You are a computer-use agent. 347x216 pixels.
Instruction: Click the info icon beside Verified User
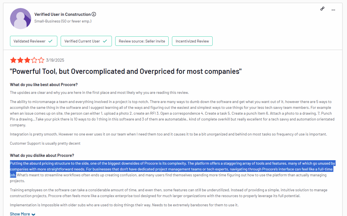94,14
